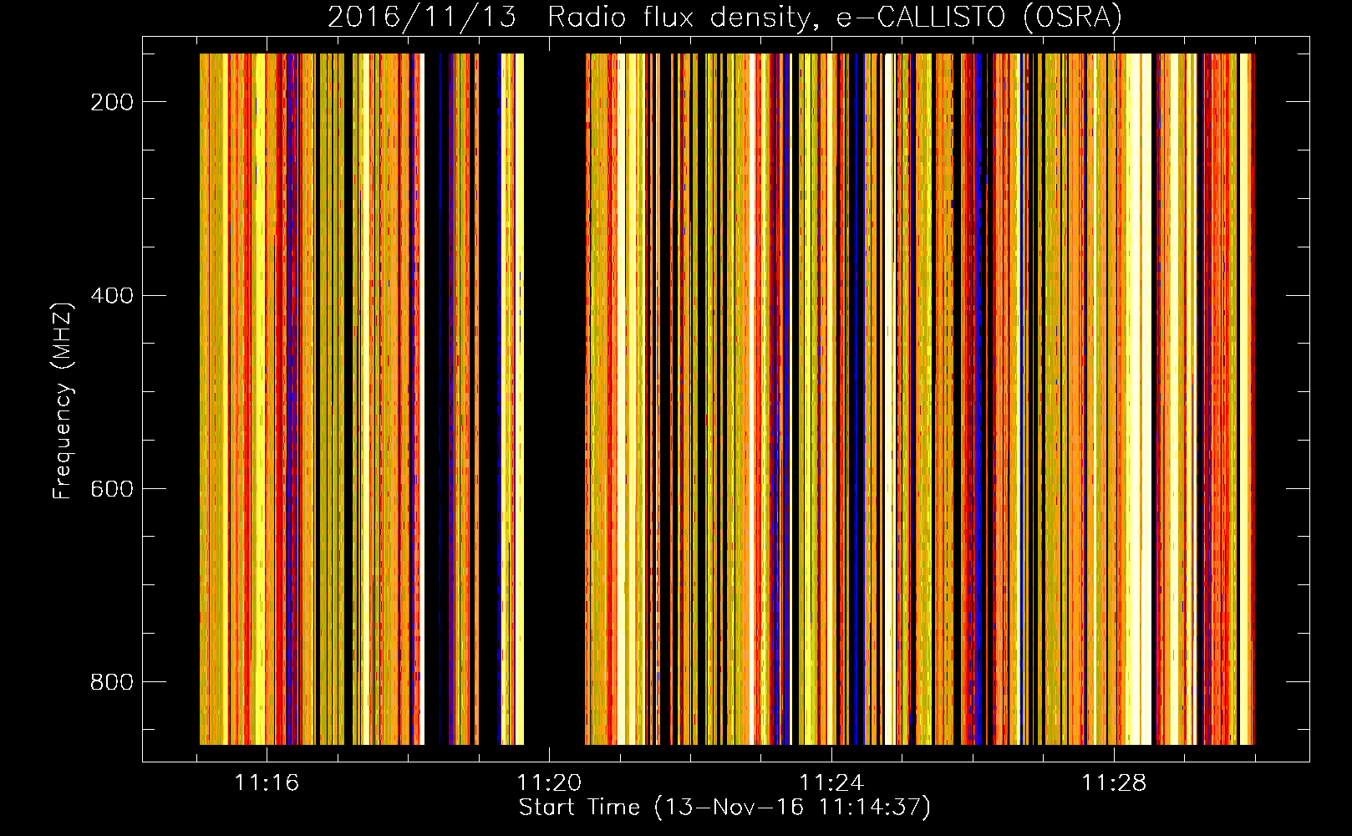Screen dimensions: 1352x836
Task: Click the spectrogram data end at right edge
Action: tap(1253, 399)
